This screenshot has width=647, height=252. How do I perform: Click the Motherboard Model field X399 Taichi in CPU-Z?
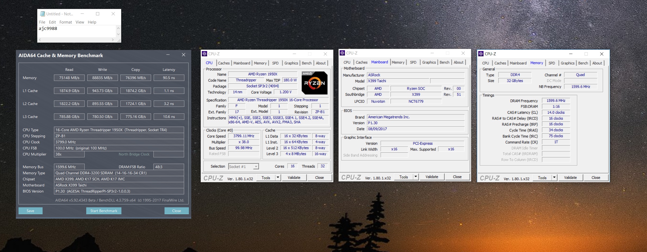pyautogui.click(x=398, y=81)
